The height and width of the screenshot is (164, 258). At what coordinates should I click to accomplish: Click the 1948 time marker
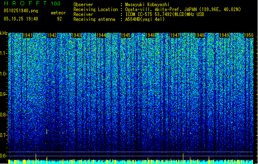200,35
